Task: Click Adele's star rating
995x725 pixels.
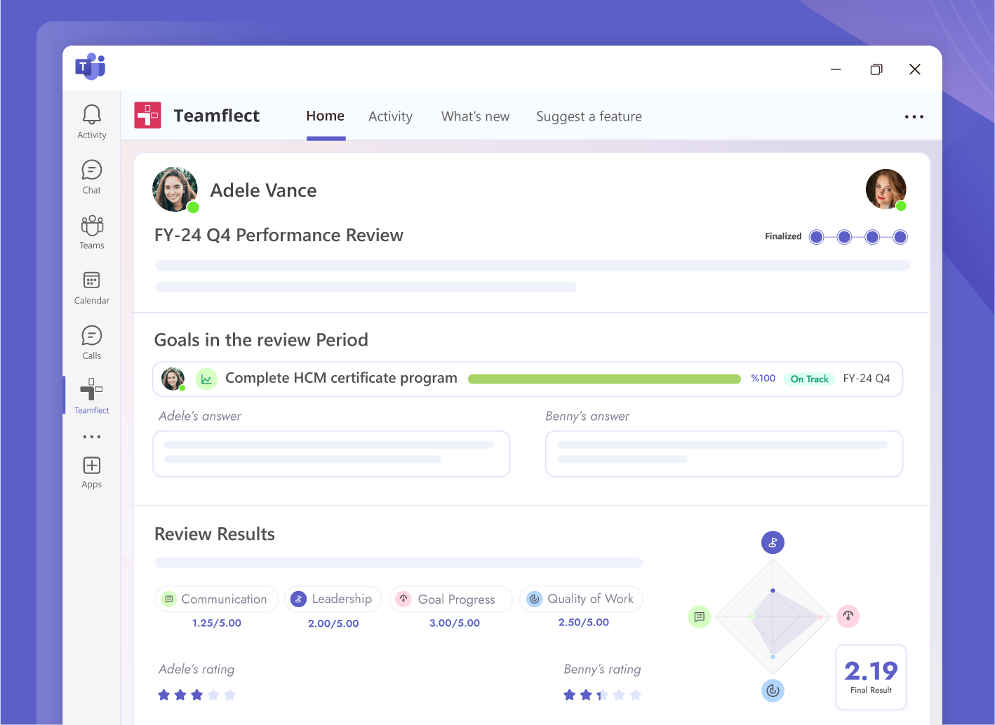Action: (197, 695)
